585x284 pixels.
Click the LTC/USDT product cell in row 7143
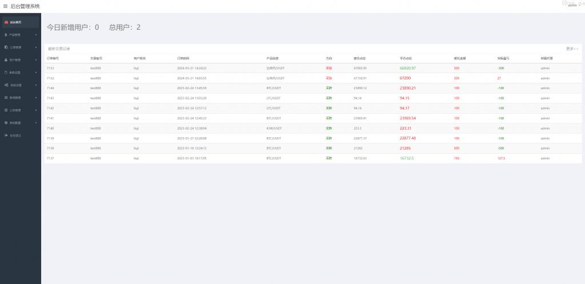[274, 98]
